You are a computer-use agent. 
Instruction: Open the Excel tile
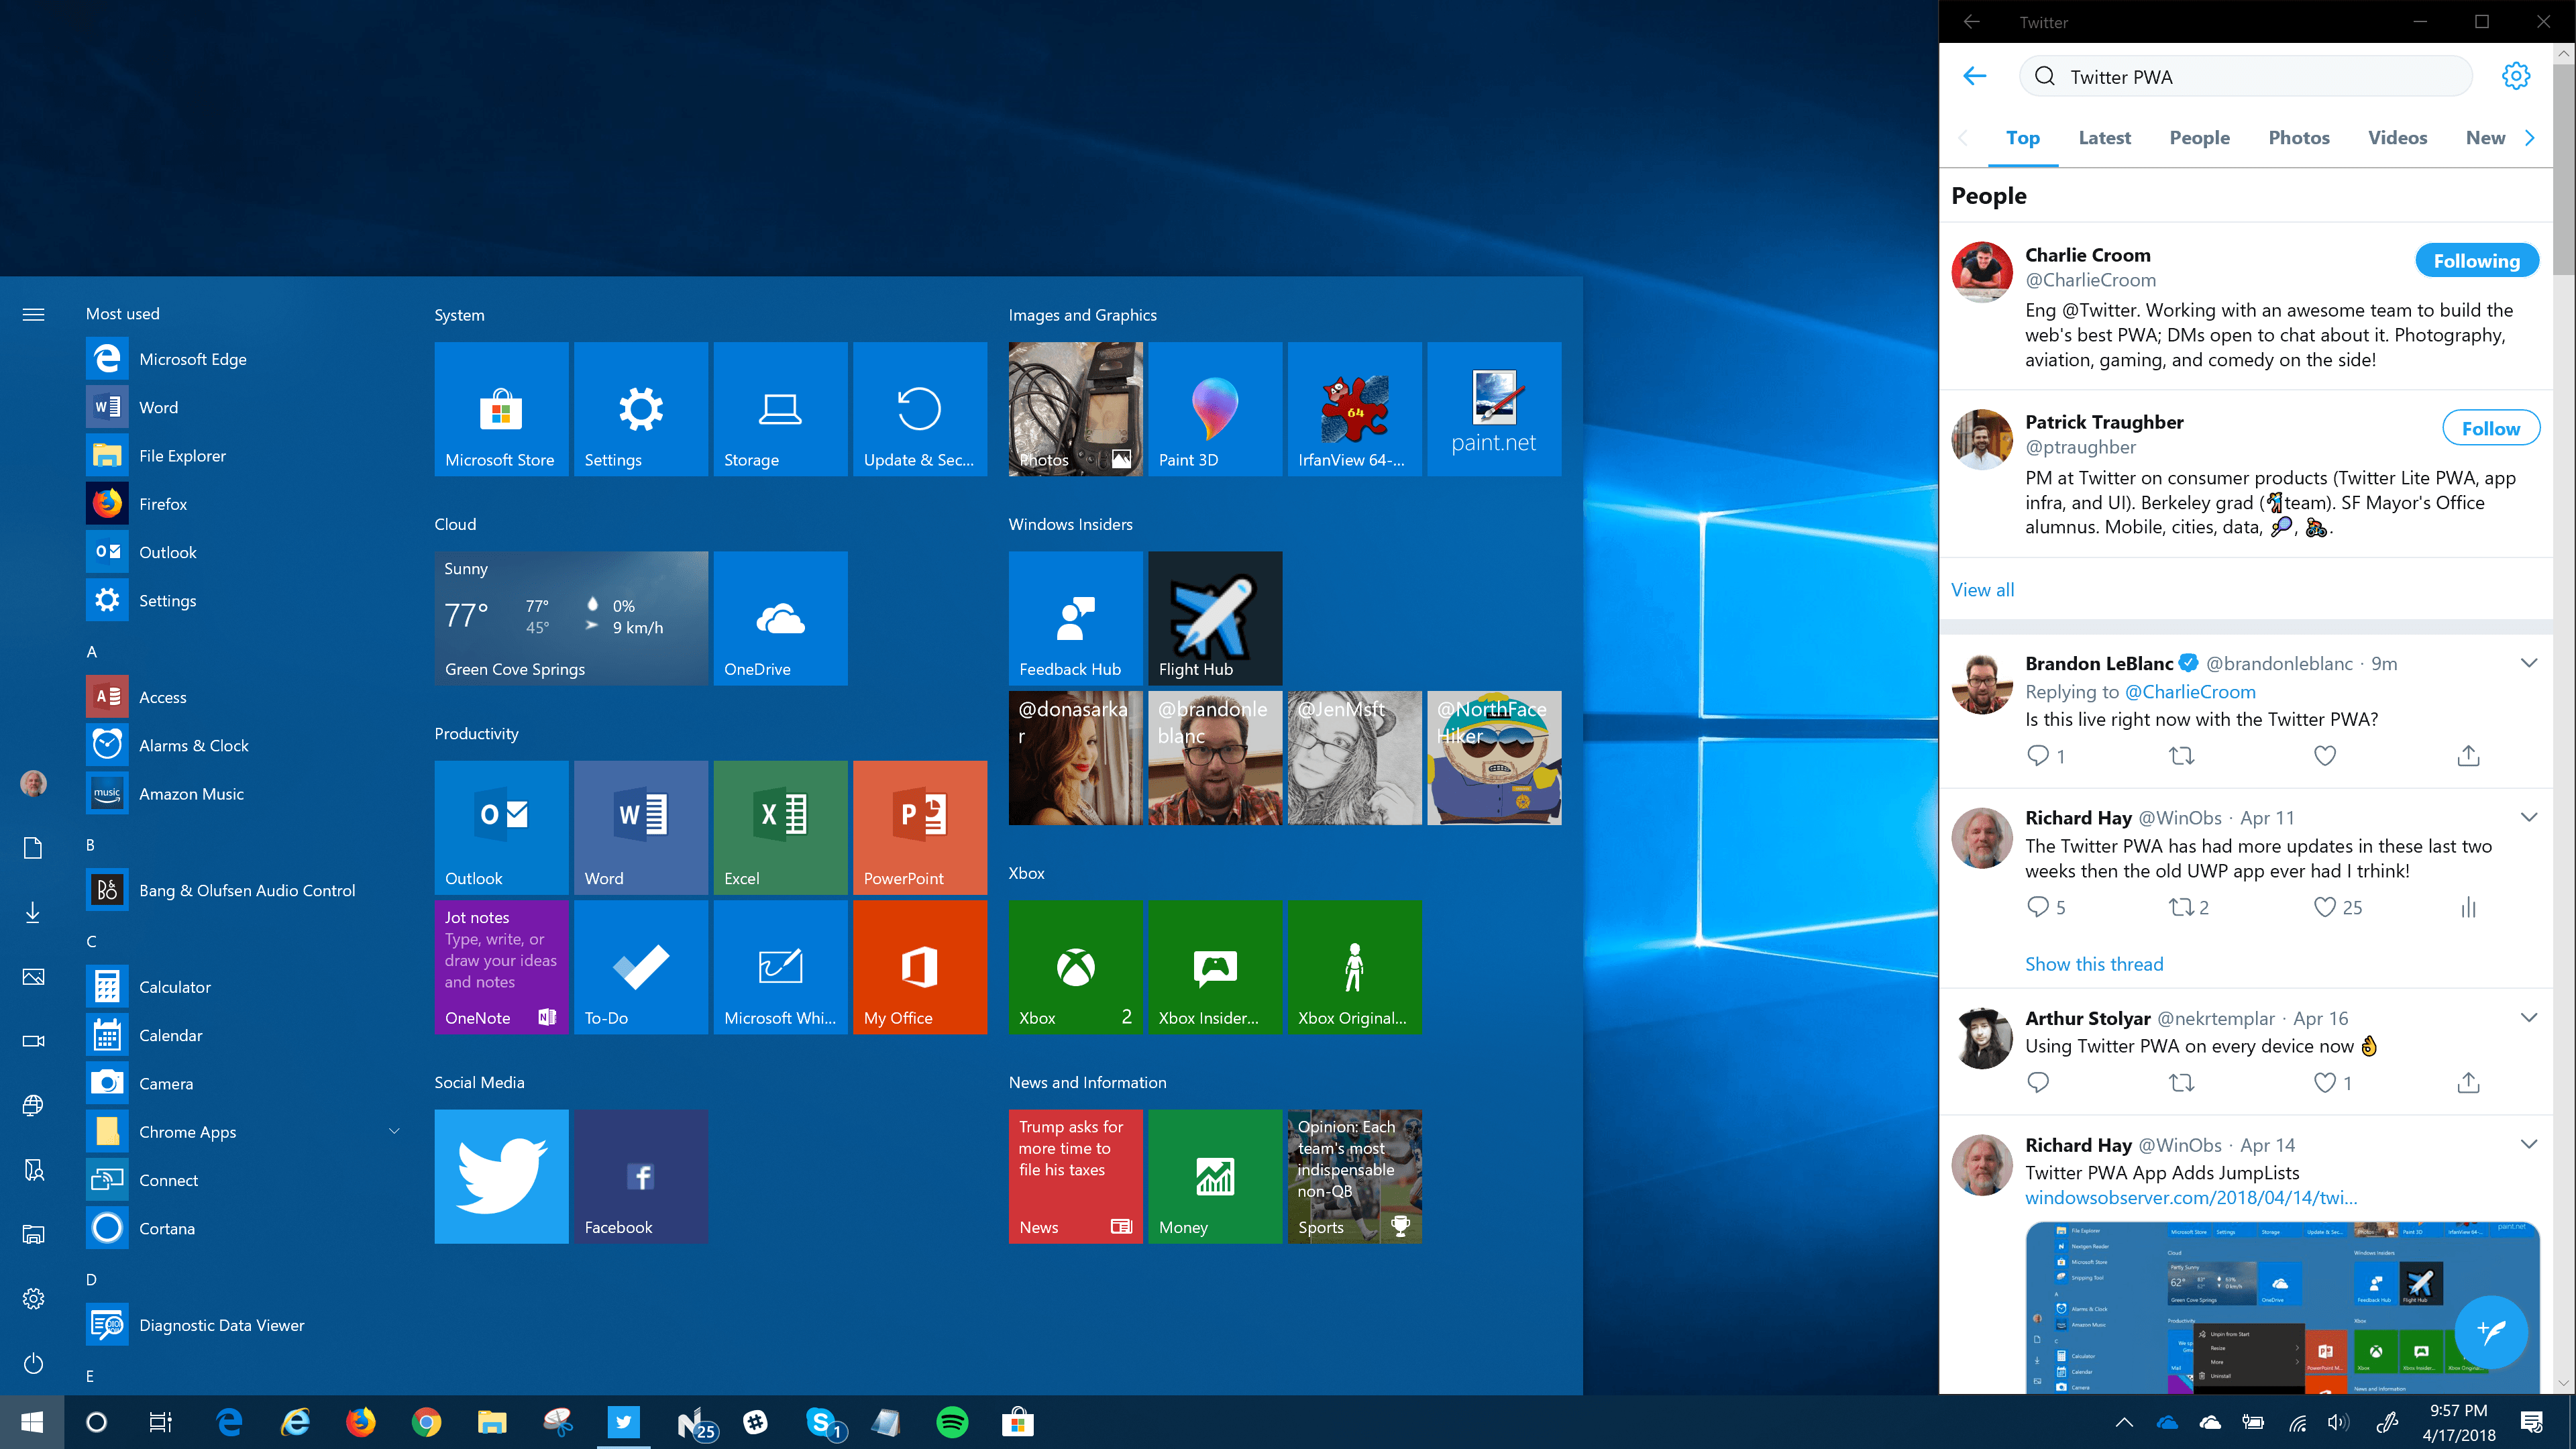coord(780,827)
